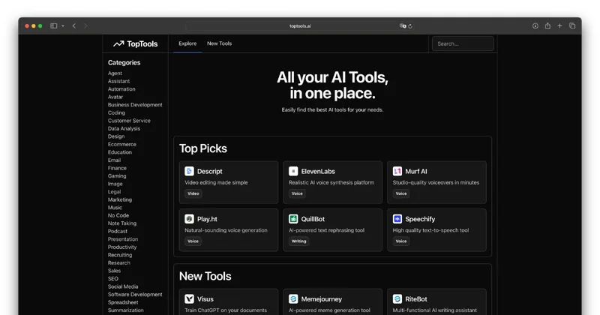600x315 pixels.
Task: Select the Data Analysis category
Action: point(124,128)
